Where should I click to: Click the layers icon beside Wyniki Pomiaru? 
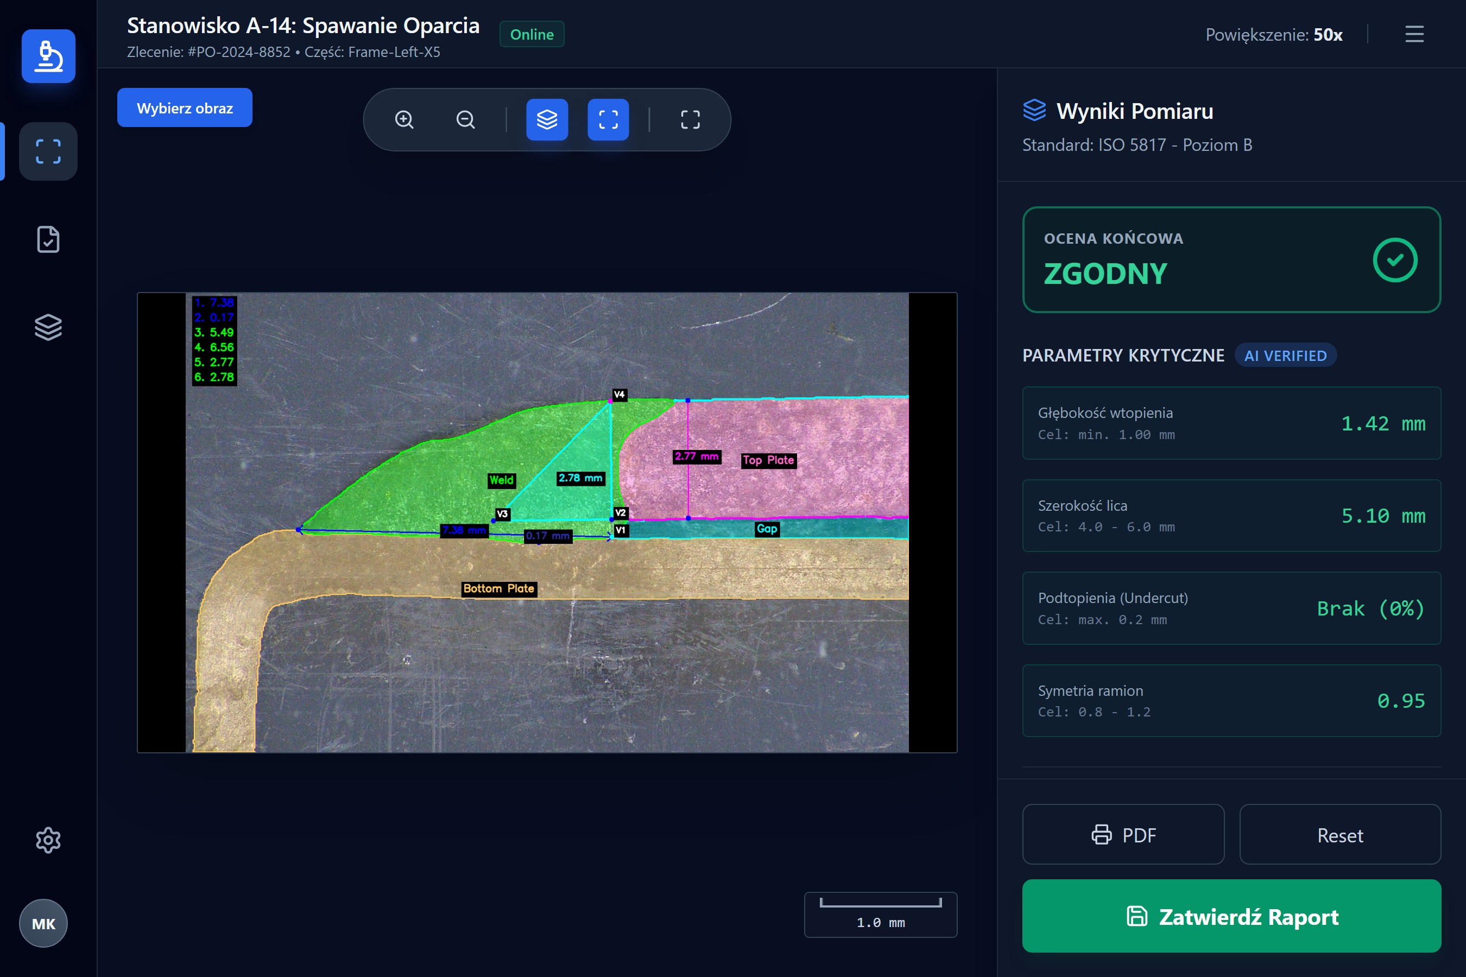1034,110
